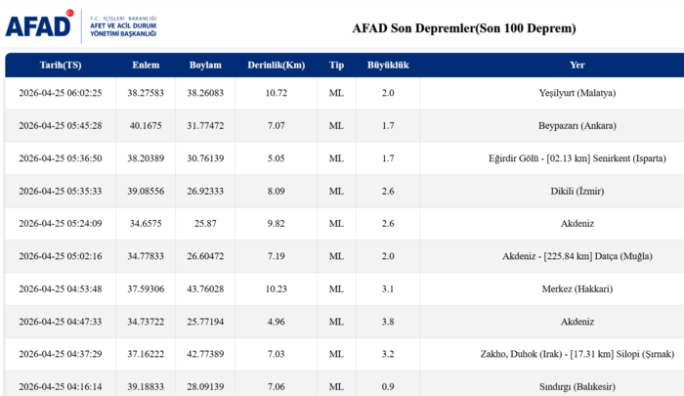This screenshot has height=396, width=684.
Task: Click depth value 8.09
Action: pyautogui.click(x=277, y=192)
